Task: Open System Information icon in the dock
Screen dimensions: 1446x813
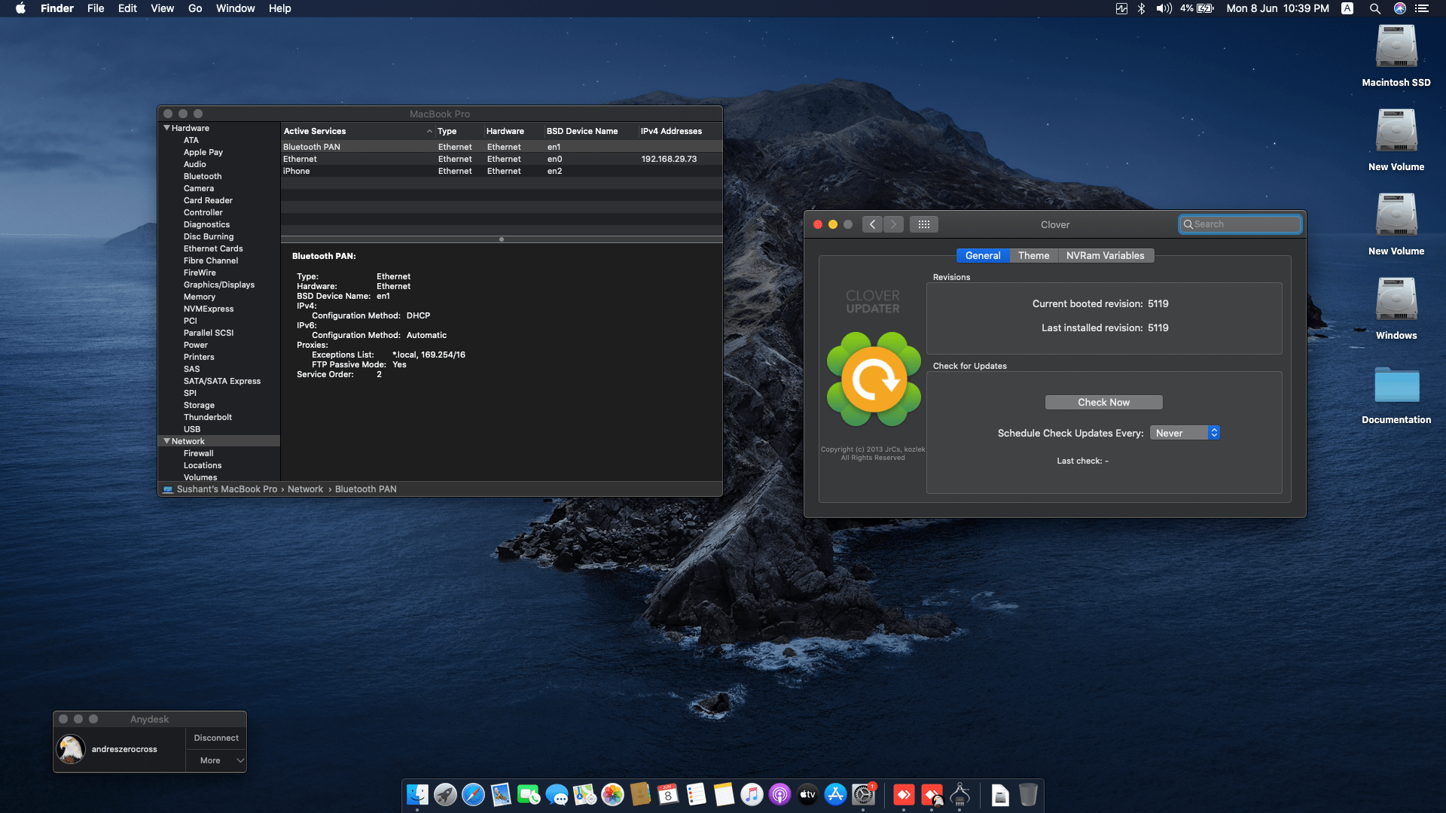Action: click(959, 795)
